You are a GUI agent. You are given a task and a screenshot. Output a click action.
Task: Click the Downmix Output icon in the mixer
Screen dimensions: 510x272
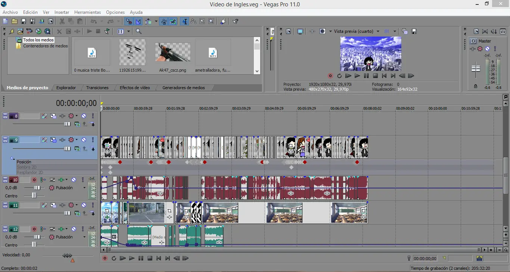(x=485, y=31)
